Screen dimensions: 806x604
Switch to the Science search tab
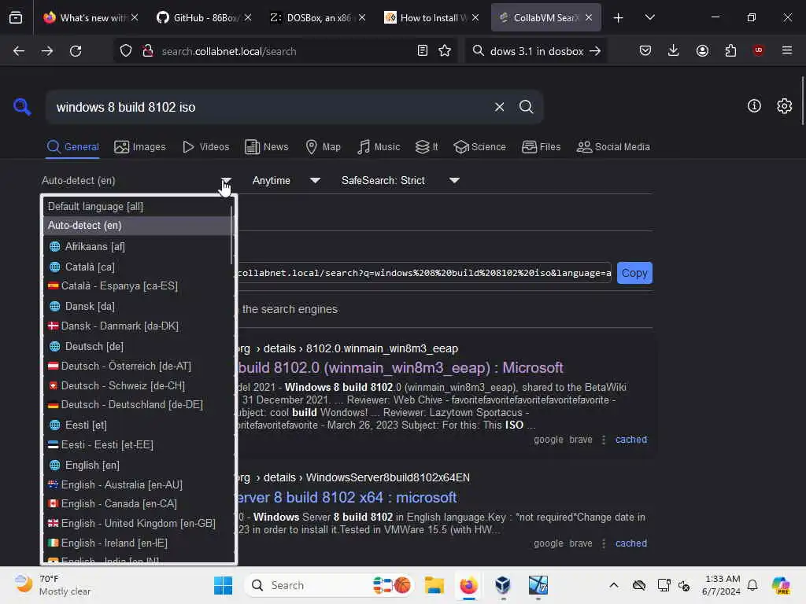pos(479,147)
